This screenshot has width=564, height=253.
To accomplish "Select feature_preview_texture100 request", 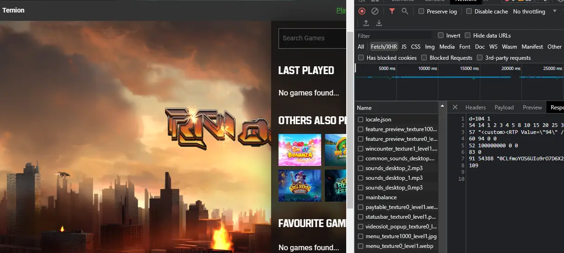I will pos(397,129).
